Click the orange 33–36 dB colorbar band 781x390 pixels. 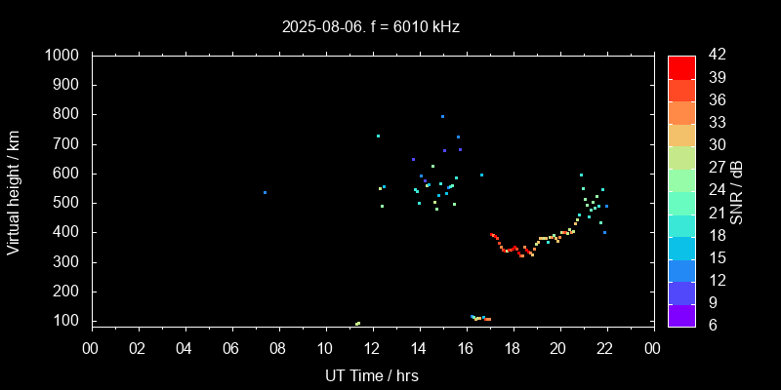681,111
